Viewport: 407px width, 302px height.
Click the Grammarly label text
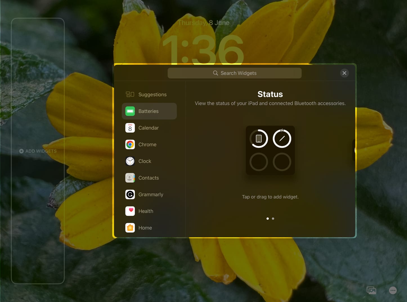click(x=151, y=194)
